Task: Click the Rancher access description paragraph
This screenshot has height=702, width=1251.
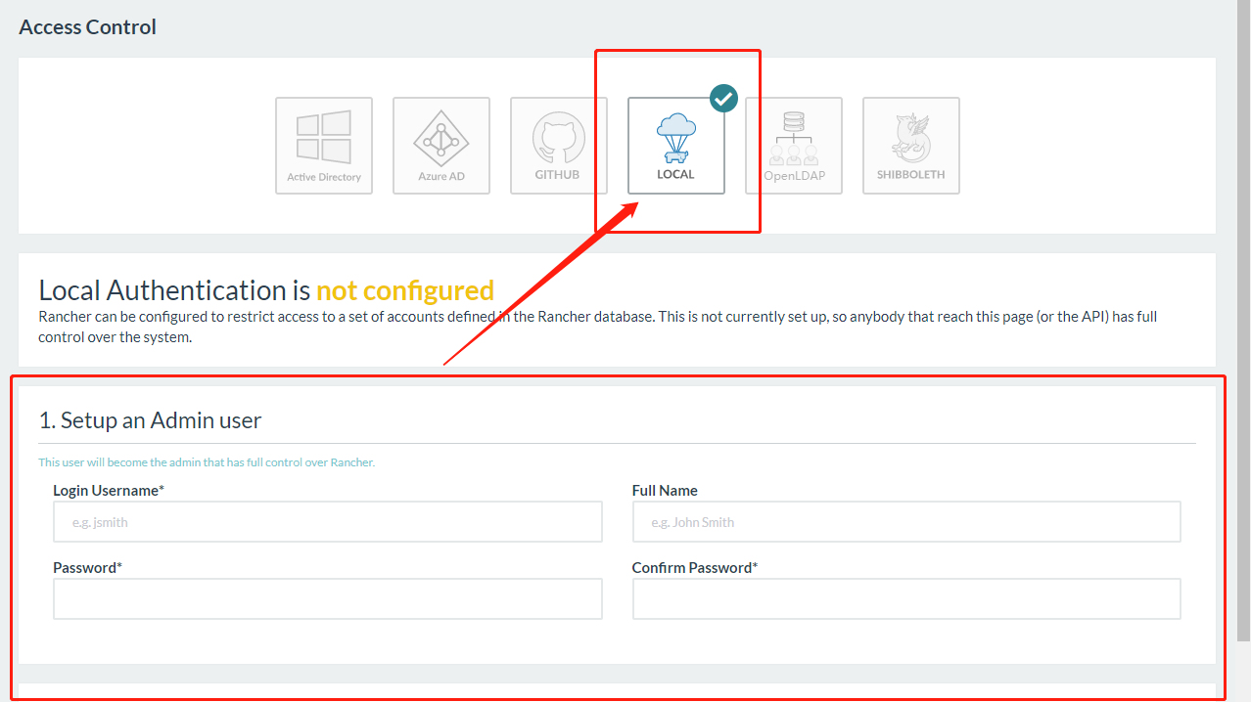Action: [598, 327]
